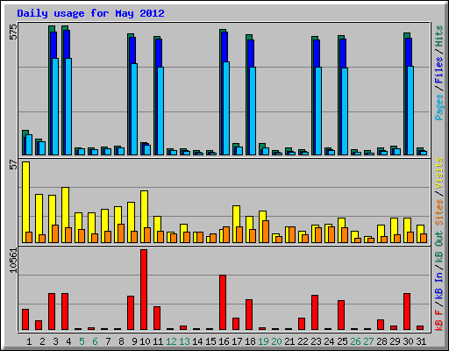449x351 pixels.
Task: Click the red kB bar for day 1
Action: click(25, 319)
